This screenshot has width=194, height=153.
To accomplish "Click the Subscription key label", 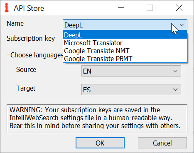I will (31, 38).
